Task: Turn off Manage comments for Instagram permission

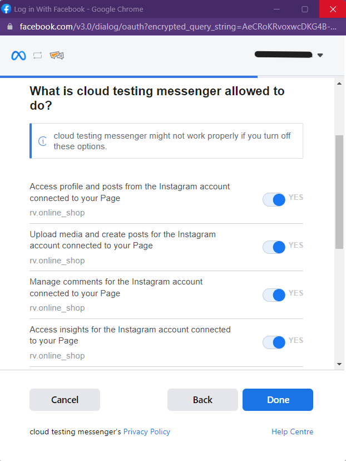Action: click(274, 295)
